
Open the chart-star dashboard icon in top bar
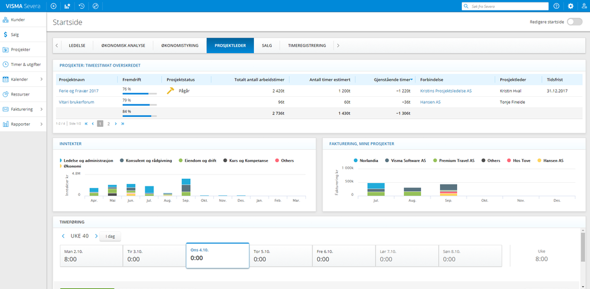(67, 6)
